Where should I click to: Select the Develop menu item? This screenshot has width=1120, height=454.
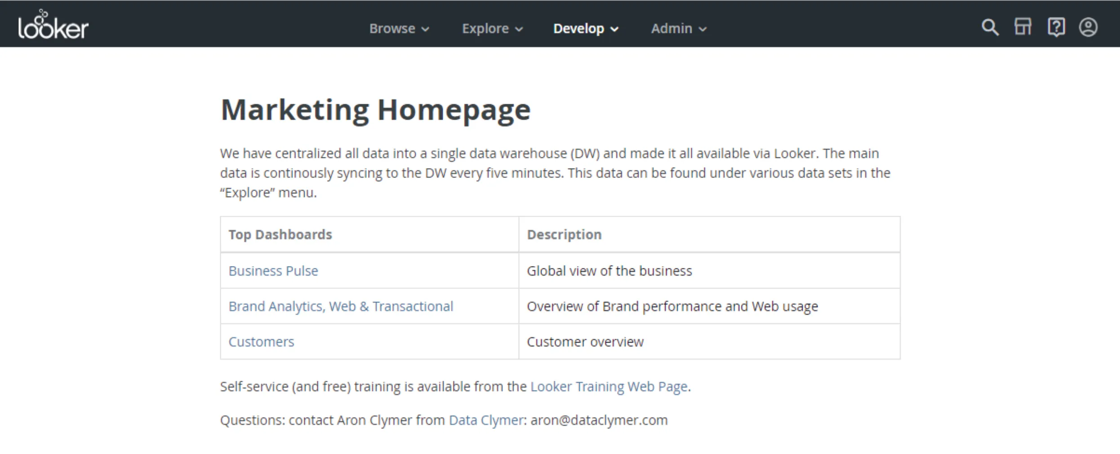pyautogui.click(x=578, y=28)
